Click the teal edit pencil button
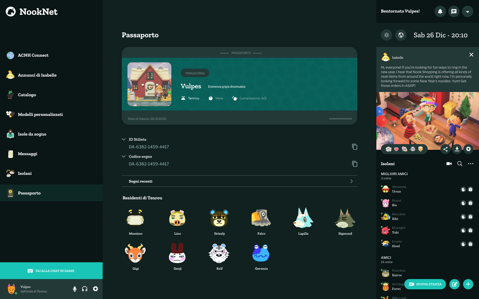The image size is (479, 299). point(454,284)
